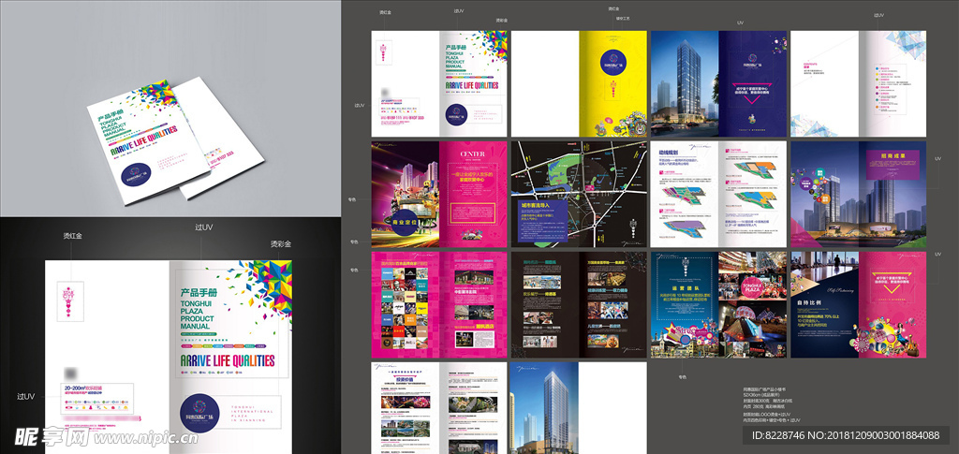Open the contents spread with blue triangles
The height and width of the screenshot is (454, 959).
(858, 83)
